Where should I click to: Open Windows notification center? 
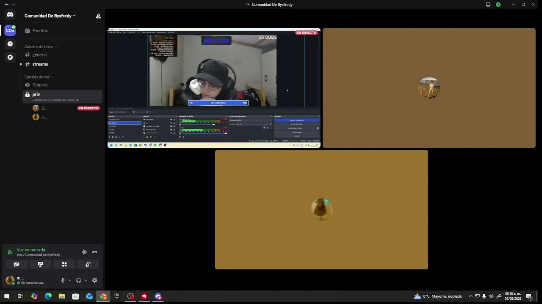coord(529,296)
